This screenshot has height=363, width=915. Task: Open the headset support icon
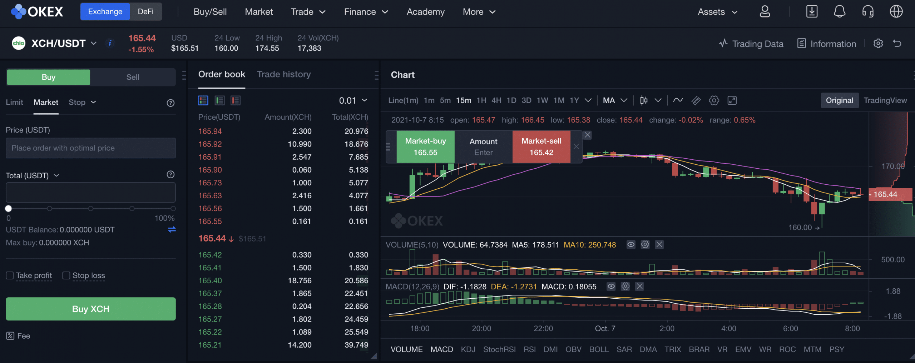tap(868, 11)
